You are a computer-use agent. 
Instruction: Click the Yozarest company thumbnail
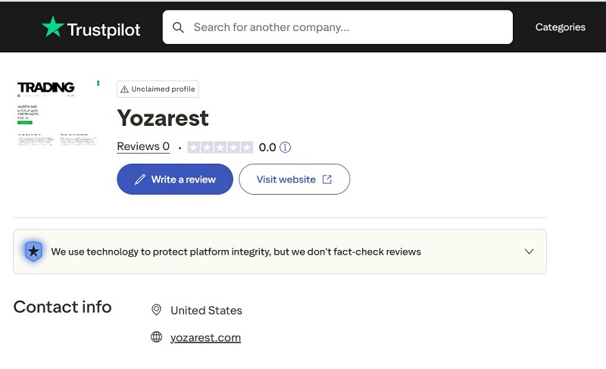pos(57,114)
